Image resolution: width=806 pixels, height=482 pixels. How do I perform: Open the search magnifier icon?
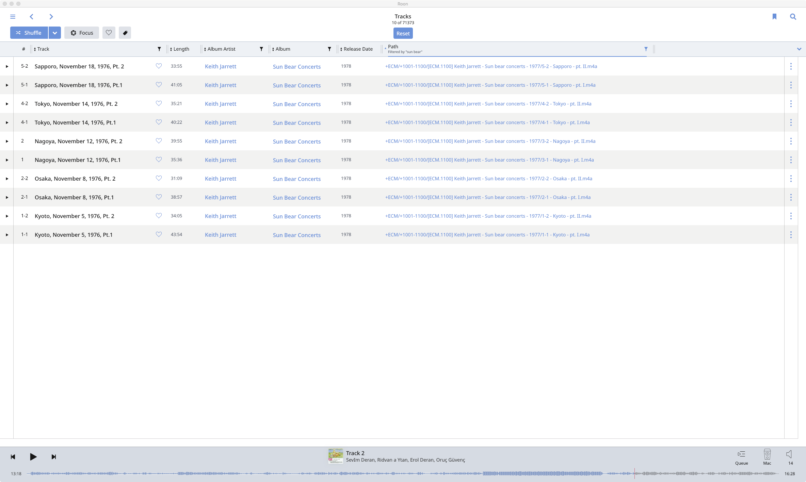[793, 17]
